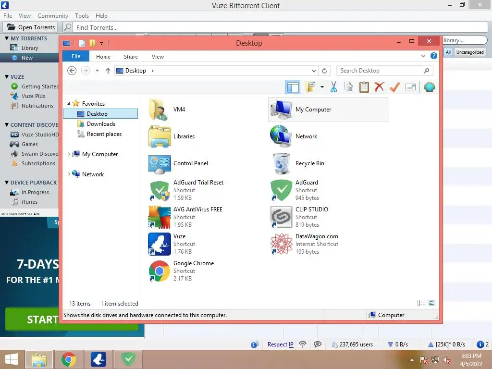
Task: Click the Up one level arrow
Action: click(108, 71)
